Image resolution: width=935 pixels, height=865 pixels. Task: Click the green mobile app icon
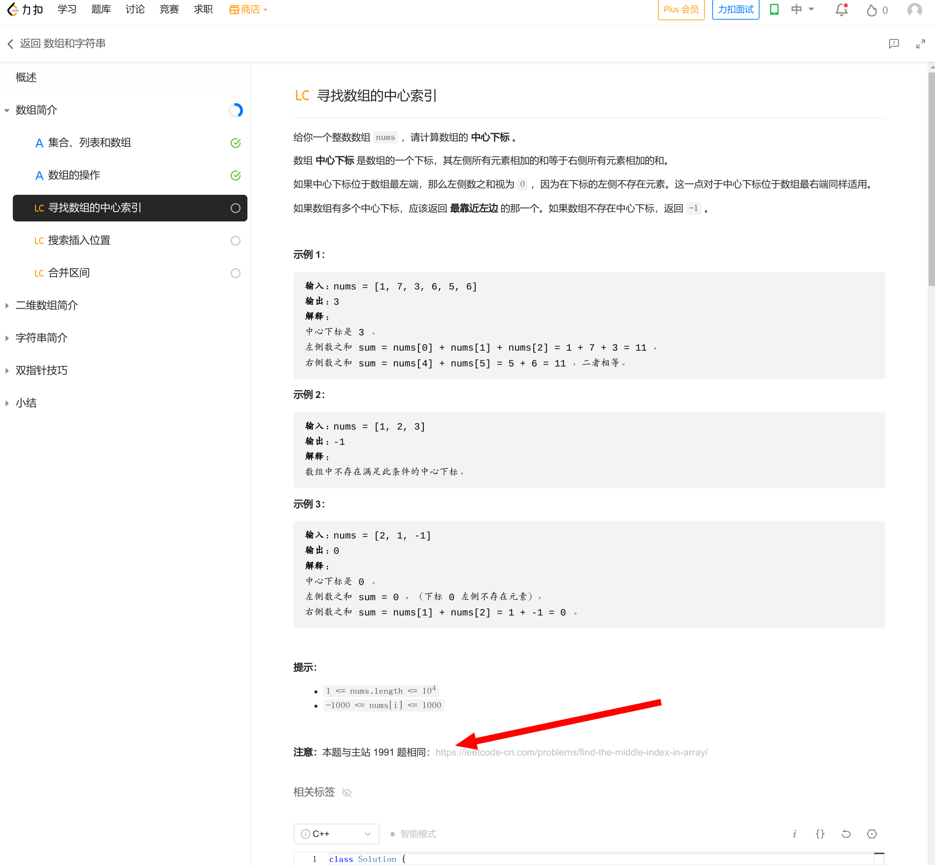click(774, 9)
